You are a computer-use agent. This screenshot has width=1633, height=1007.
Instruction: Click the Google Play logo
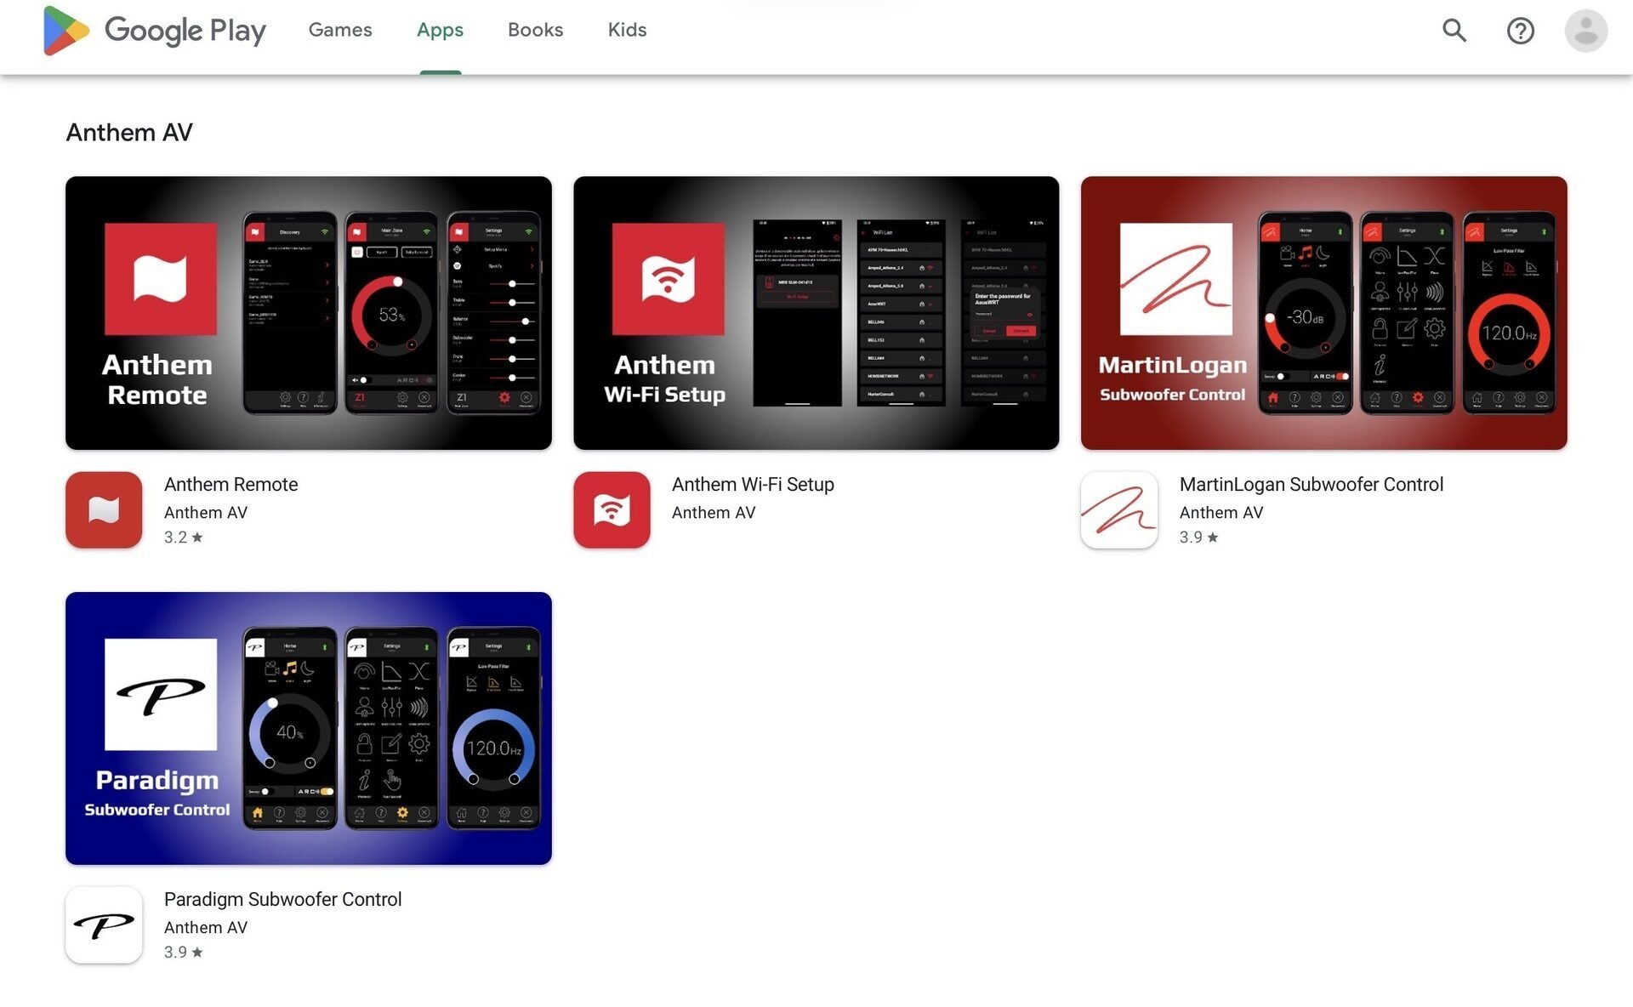coord(154,31)
